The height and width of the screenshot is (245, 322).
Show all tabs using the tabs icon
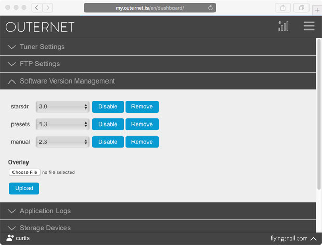[301, 8]
